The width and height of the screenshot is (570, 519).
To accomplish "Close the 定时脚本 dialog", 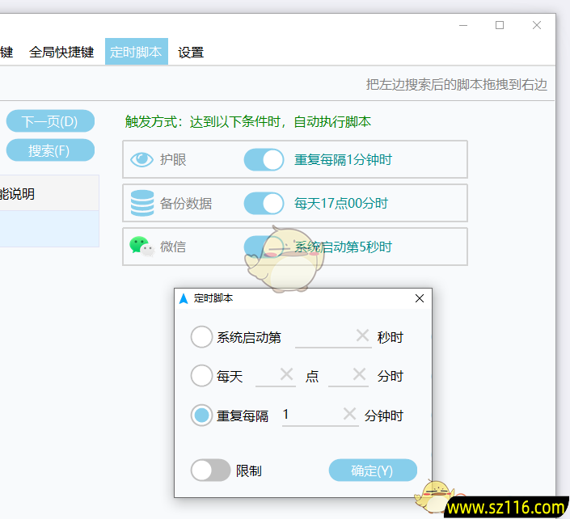I will tap(420, 298).
